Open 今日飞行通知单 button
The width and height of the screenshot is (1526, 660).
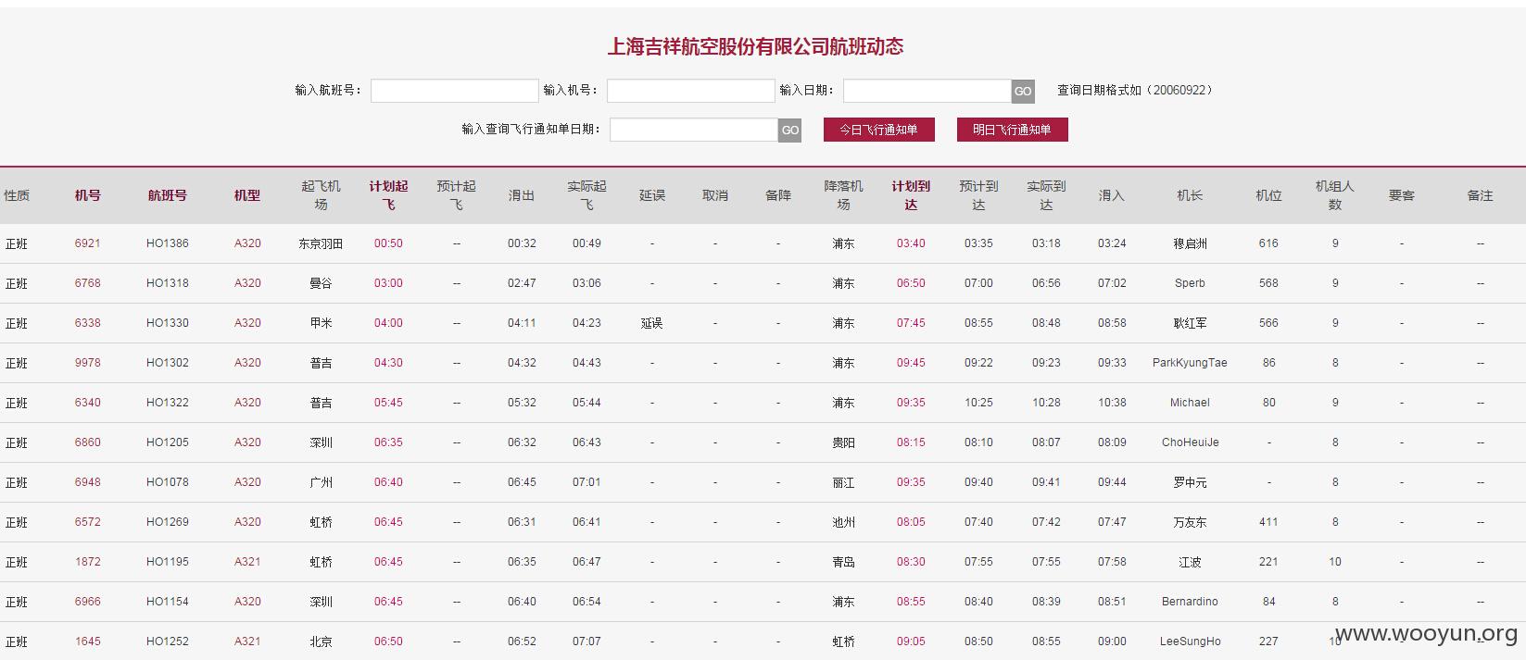(x=878, y=130)
